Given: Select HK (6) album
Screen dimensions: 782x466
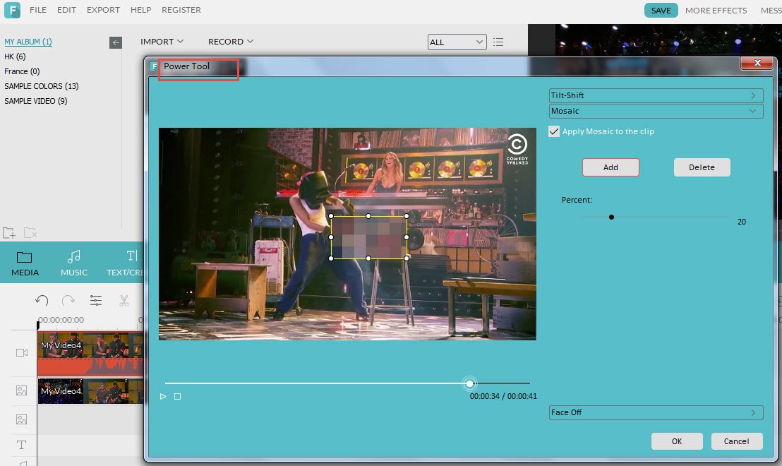Looking at the screenshot, I should (15, 56).
